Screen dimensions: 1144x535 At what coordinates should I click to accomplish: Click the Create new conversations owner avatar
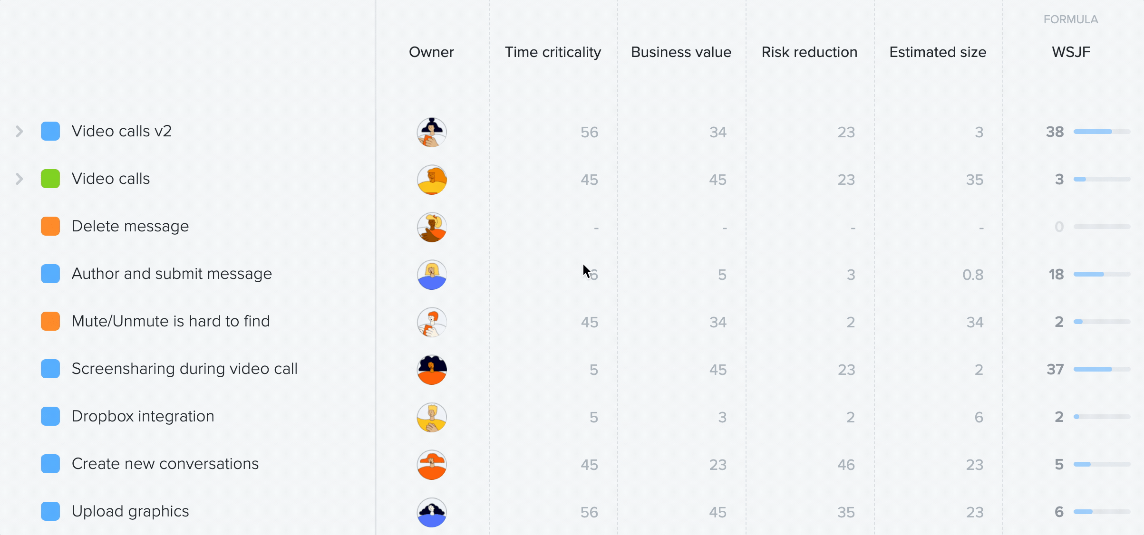432,465
